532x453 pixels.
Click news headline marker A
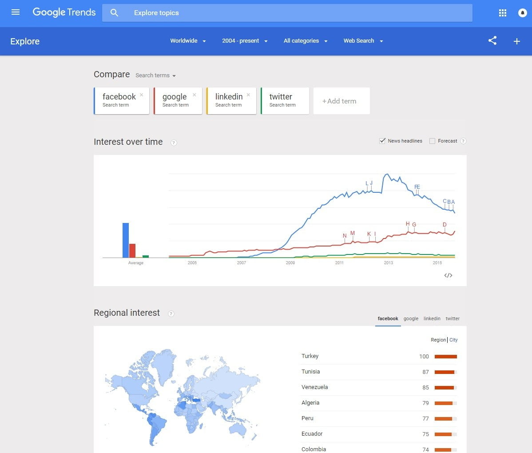453,202
